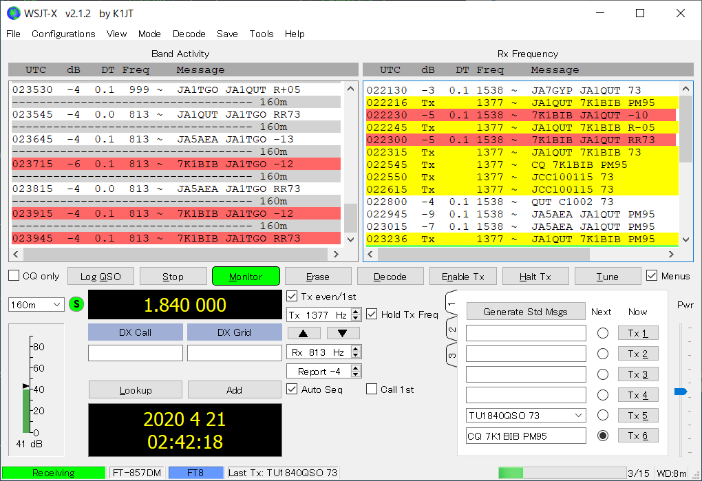The height and width of the screenshot is (481, 702).
Task: Click the DX Call input field
Action: pyautogui.click(x=136, y=353)
